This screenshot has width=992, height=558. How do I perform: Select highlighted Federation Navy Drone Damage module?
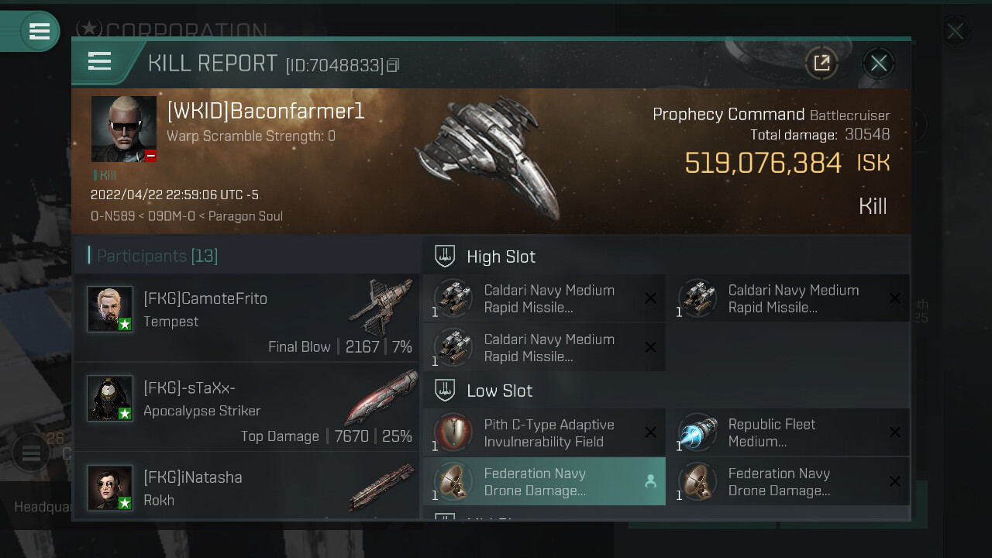tap(544, 481)
